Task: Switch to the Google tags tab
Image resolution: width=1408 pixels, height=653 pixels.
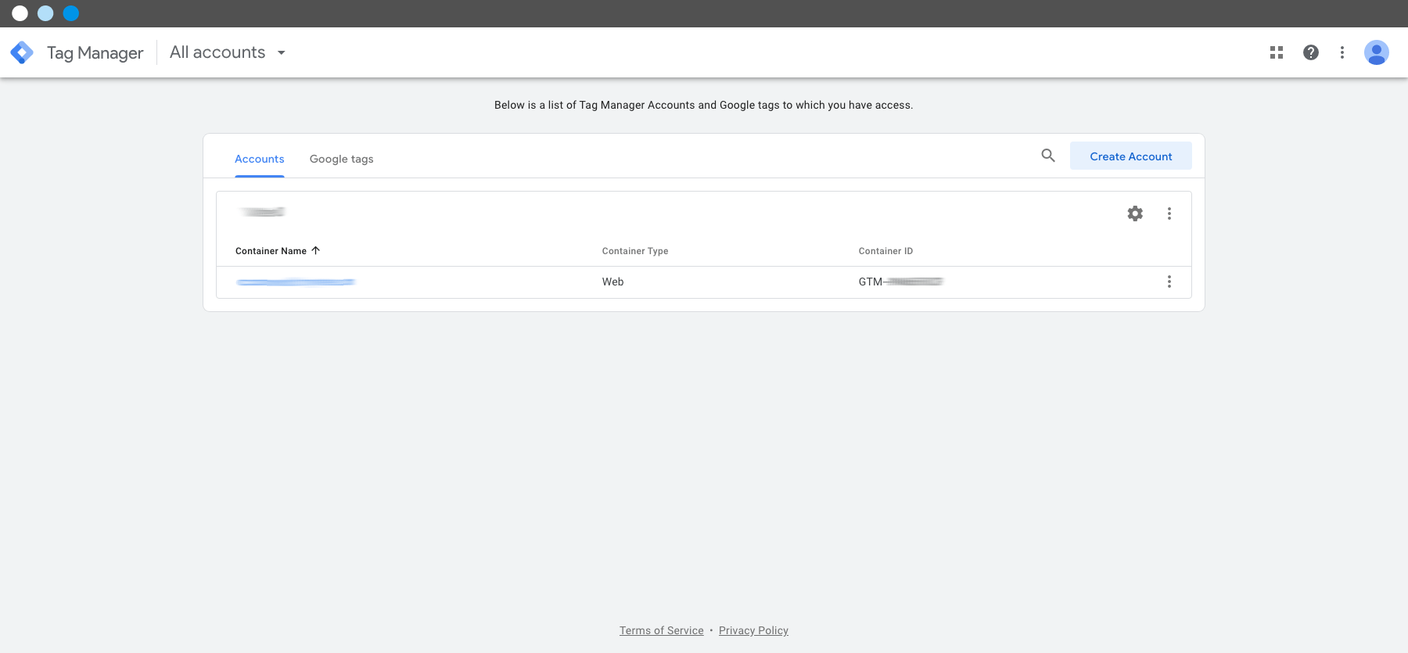Action: pyautogui.click(x=342, y=159)
